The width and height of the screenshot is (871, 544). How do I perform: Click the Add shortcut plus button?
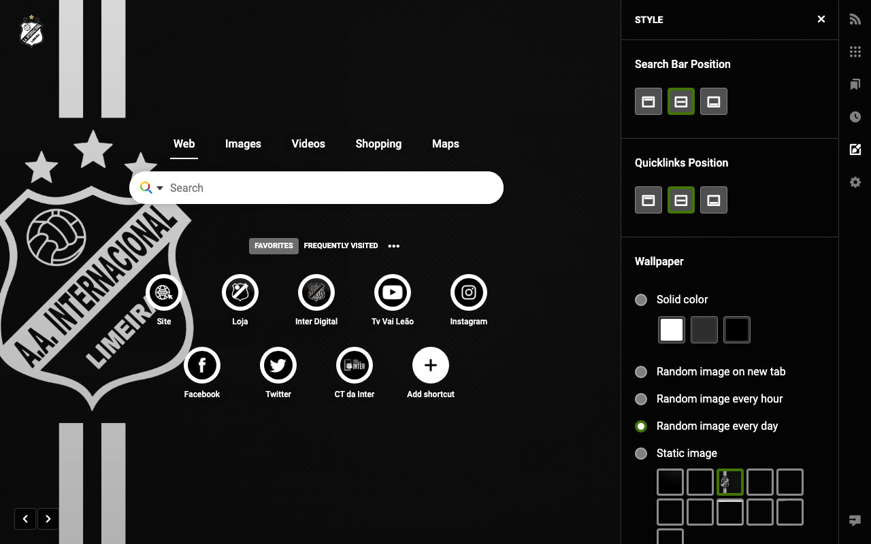(431, 365)
